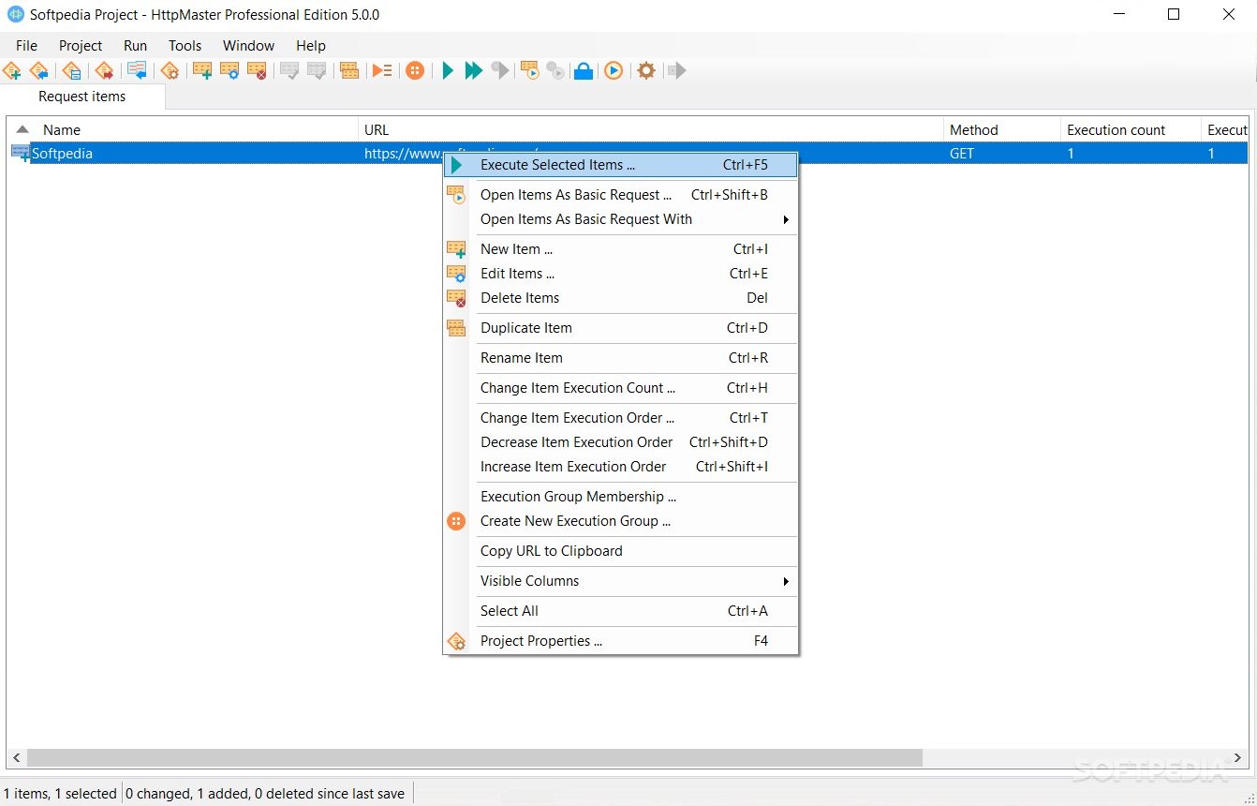Click the orange execution group toolbar icon

(x=415, y=70)
